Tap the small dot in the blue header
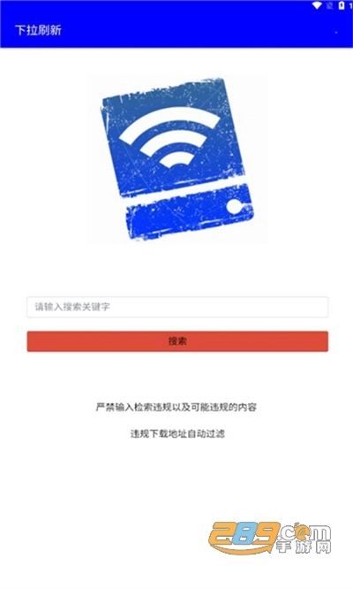353x589 pixels. pyautogui.click(x=335, y=33)
